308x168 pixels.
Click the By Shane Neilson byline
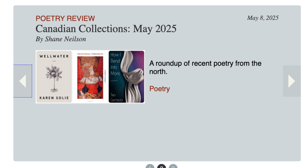coord(61,39)
